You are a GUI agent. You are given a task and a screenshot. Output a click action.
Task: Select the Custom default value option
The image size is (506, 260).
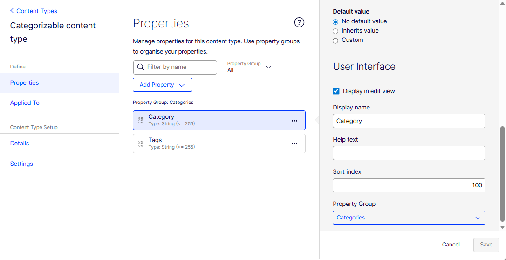coord(335,41)
